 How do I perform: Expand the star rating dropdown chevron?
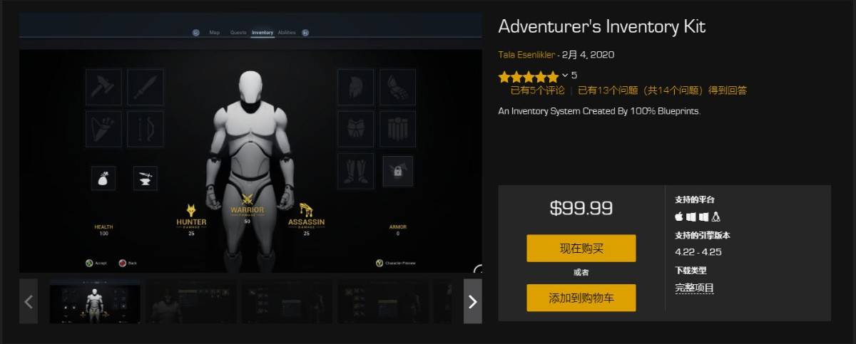pyautogui.click(x=565, y=75)
